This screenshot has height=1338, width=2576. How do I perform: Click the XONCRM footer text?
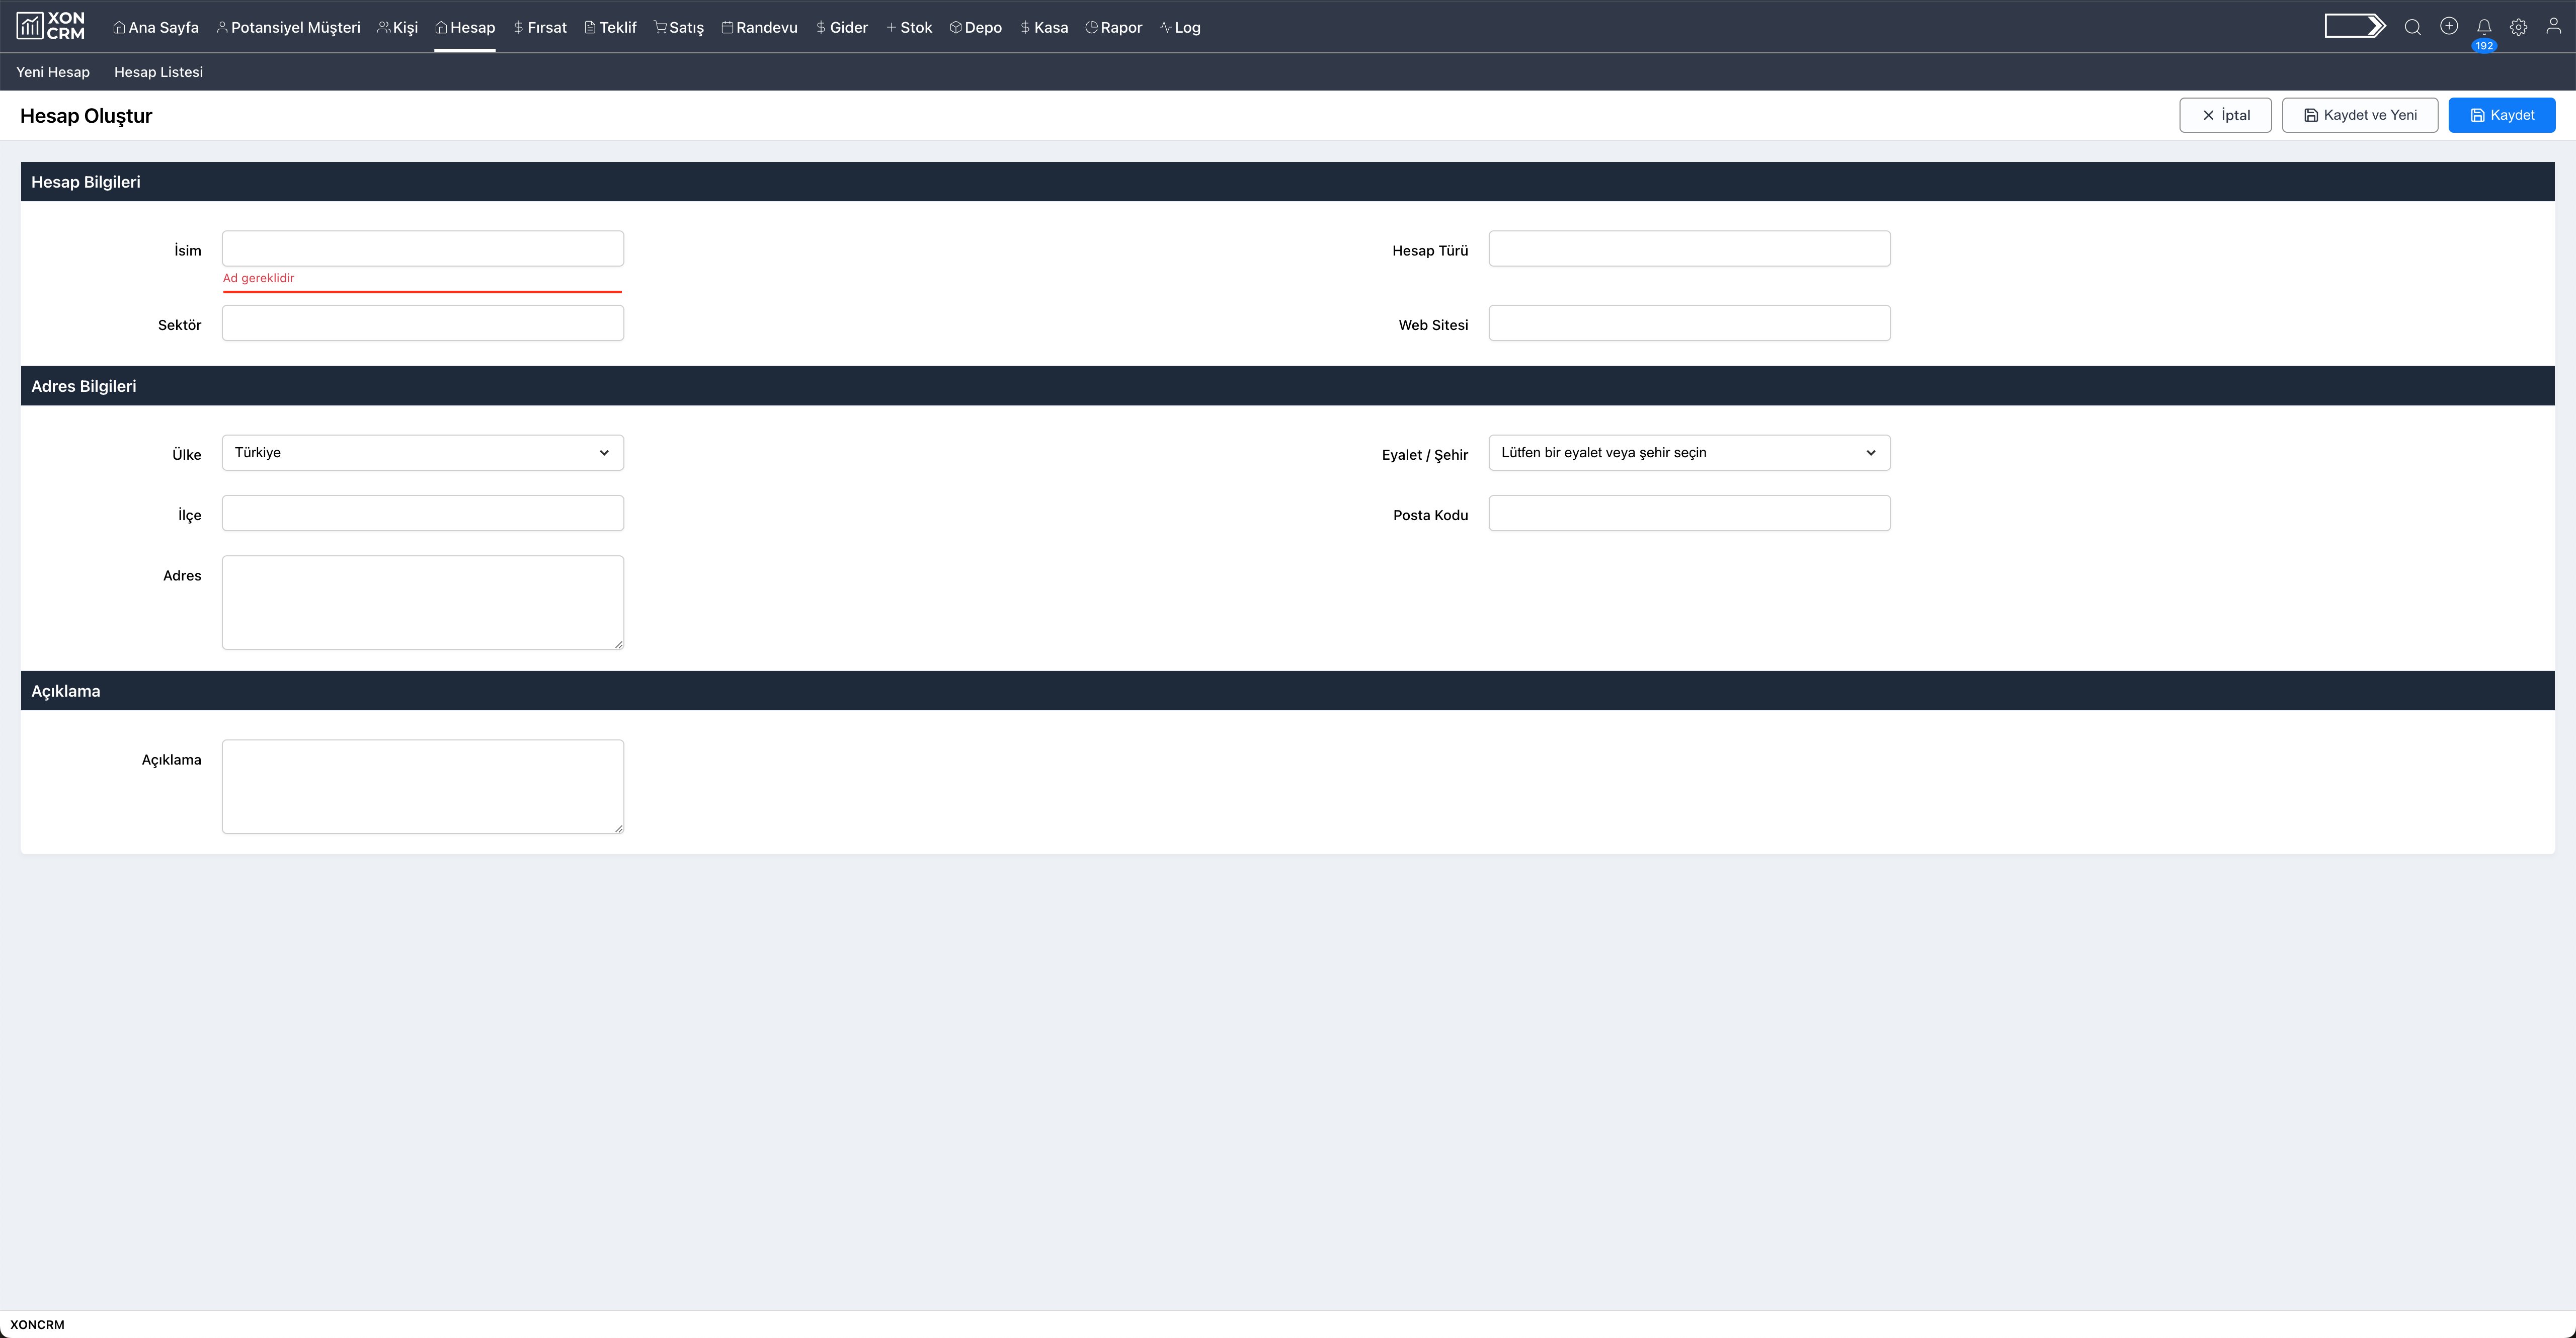pyautogui.click(x=37, y=1324)
